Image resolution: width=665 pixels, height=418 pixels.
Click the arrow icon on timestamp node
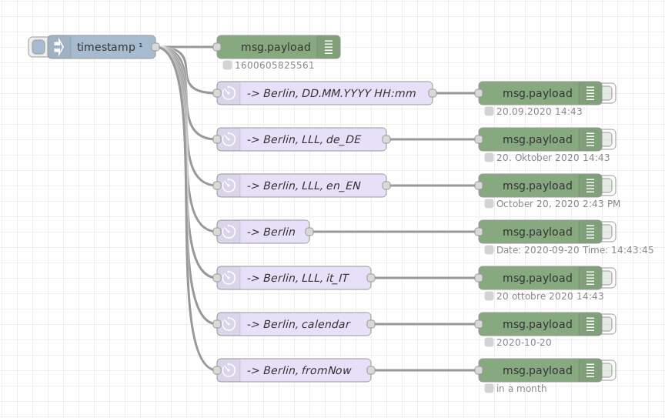click(x=59, y=47)
